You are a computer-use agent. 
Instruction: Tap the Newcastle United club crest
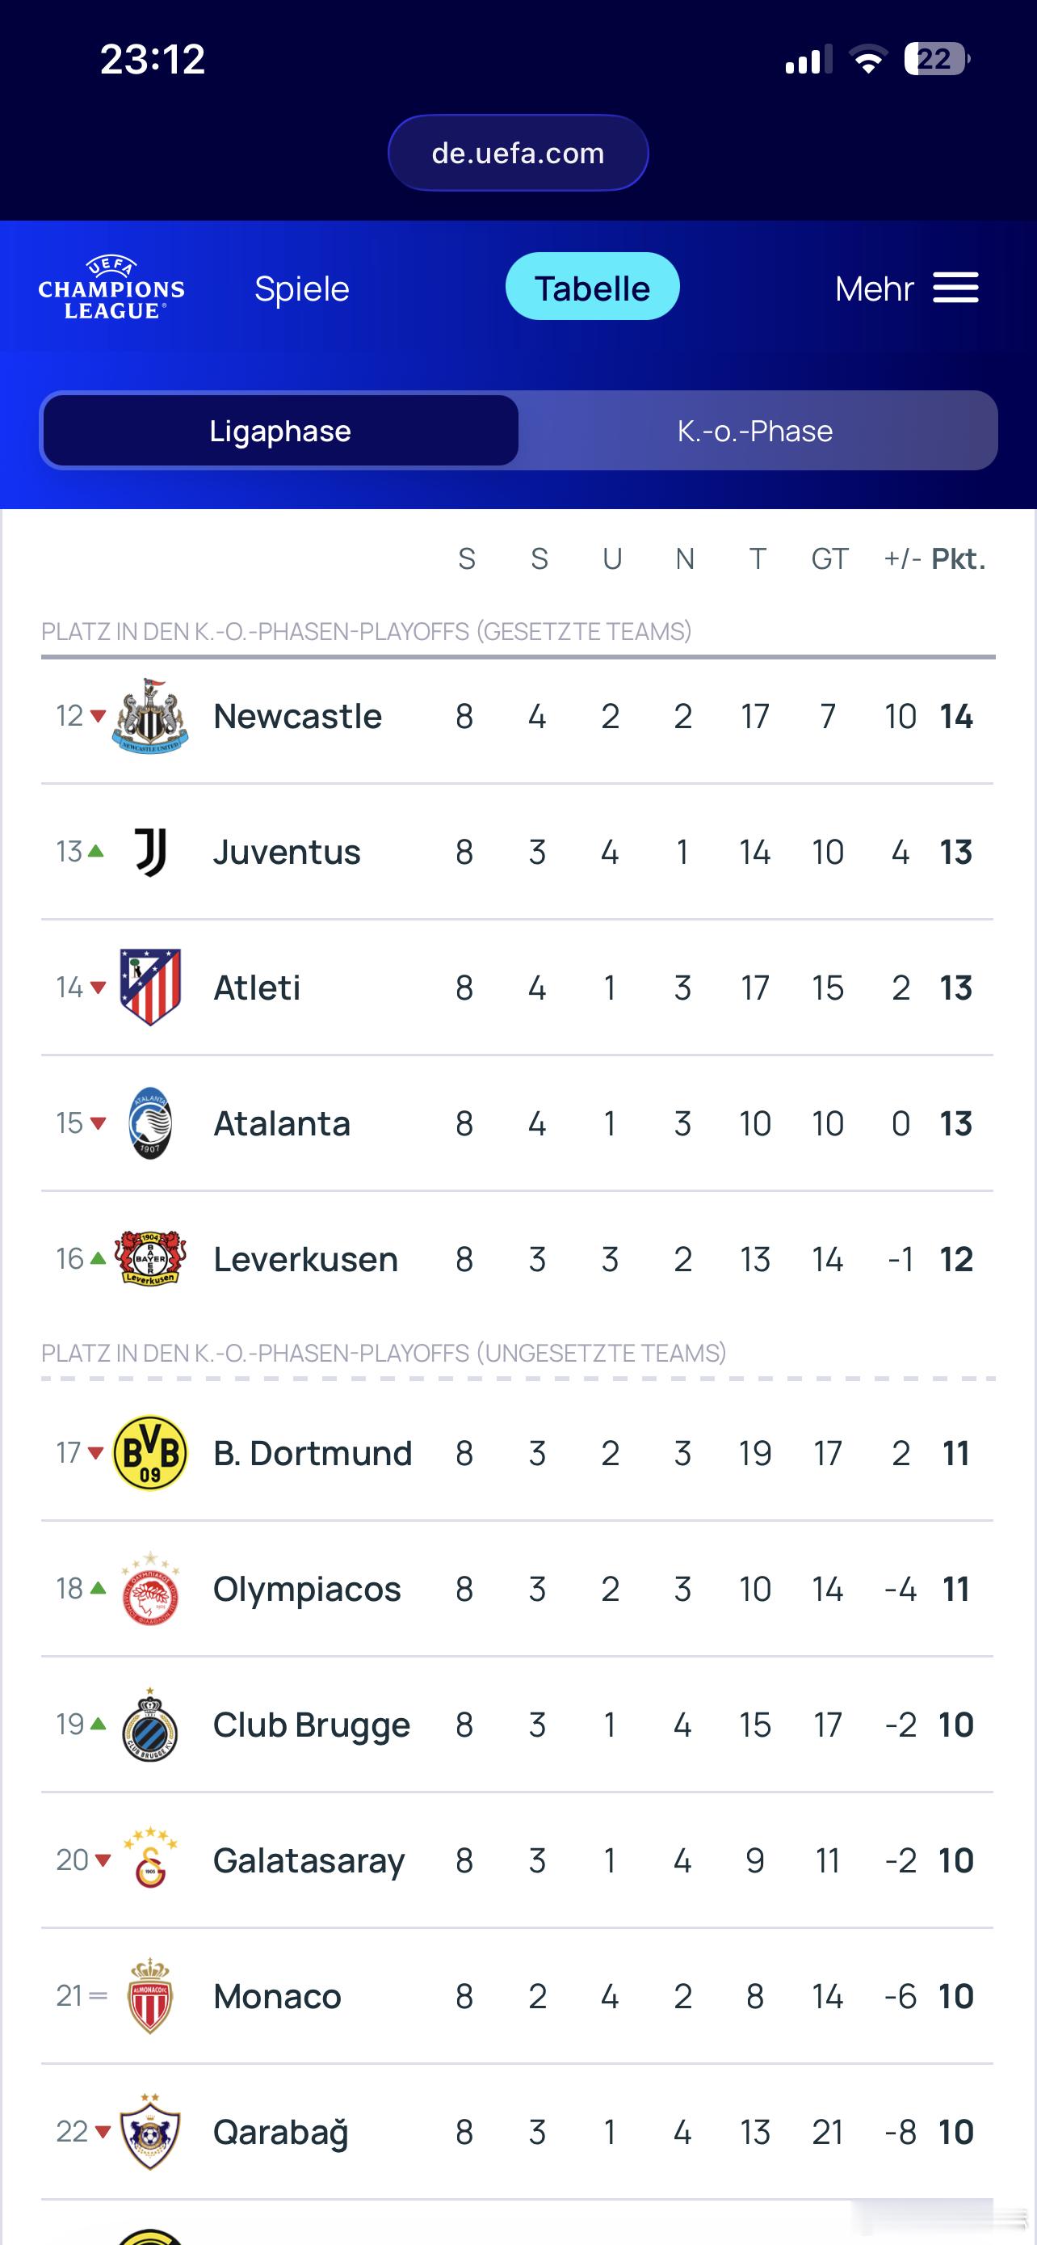pyautogui.click(x=149, y=716)
